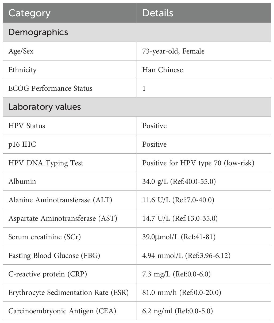Click the HPV Status row label
Viewport: 274px width, 323px height.
click(27, 126)
